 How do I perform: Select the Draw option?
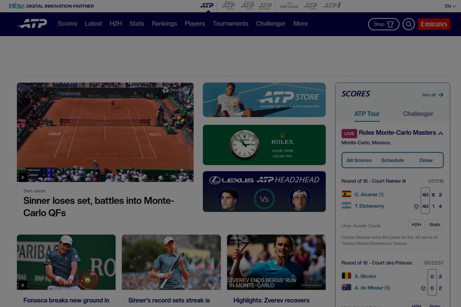click(x=426, y=160)
